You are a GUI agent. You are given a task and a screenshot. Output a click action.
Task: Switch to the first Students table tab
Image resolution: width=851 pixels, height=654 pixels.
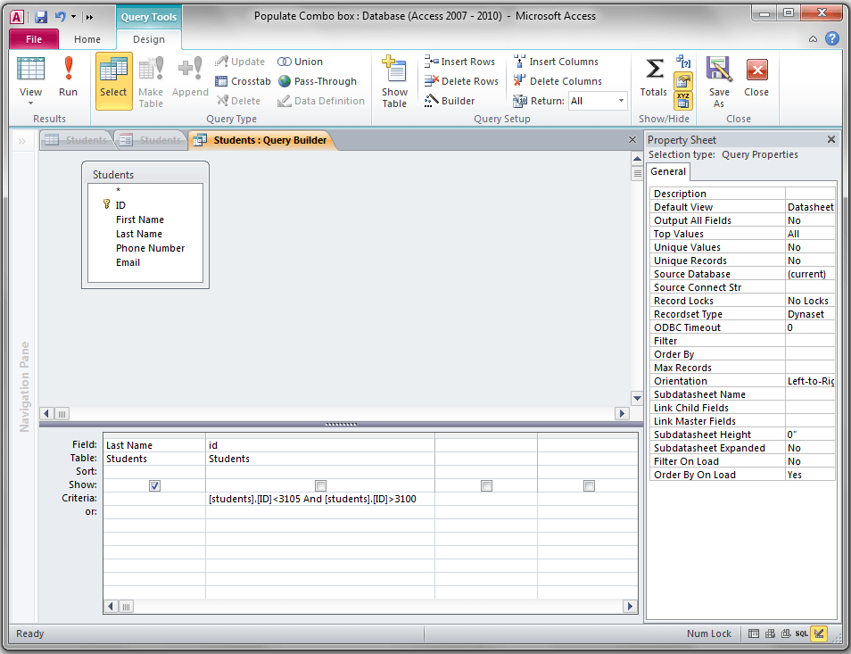pos(76,140)
